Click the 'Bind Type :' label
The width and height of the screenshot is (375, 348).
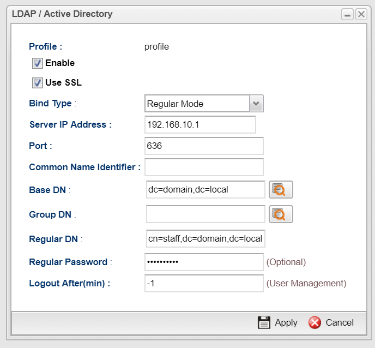coord(53,104)
